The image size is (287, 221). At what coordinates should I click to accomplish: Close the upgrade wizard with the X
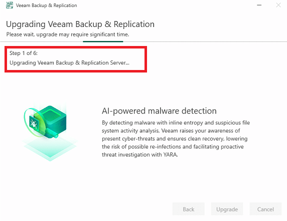[278, 5]
